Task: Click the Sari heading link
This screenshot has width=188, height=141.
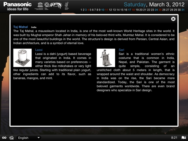Action: (121, 50)
